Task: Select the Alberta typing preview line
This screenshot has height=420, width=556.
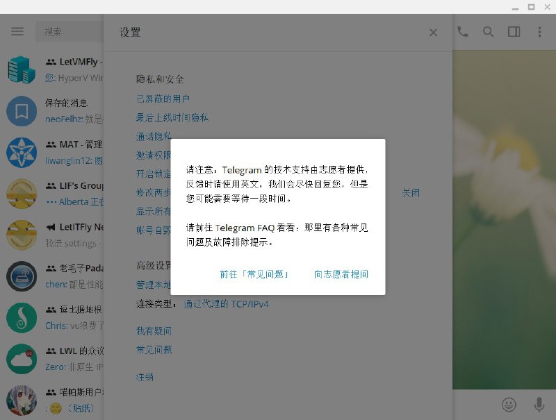Action: [75, 202]
